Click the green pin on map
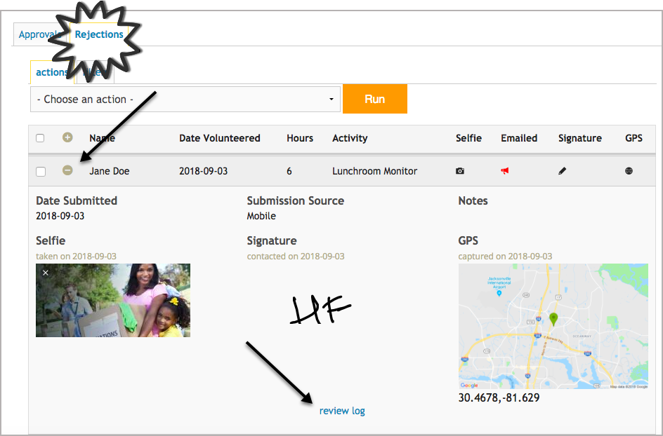 pos(553,319)
